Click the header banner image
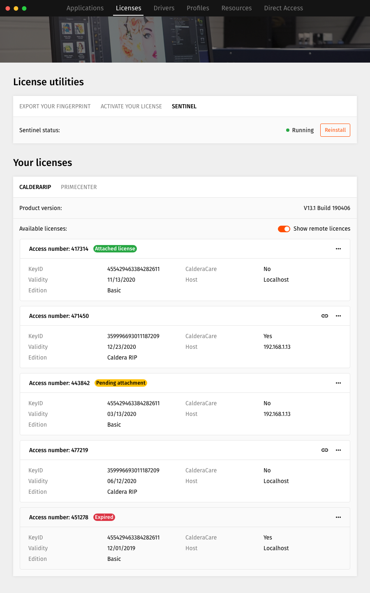370x593 pixels. pyautogui.click(x=185, y=40)
